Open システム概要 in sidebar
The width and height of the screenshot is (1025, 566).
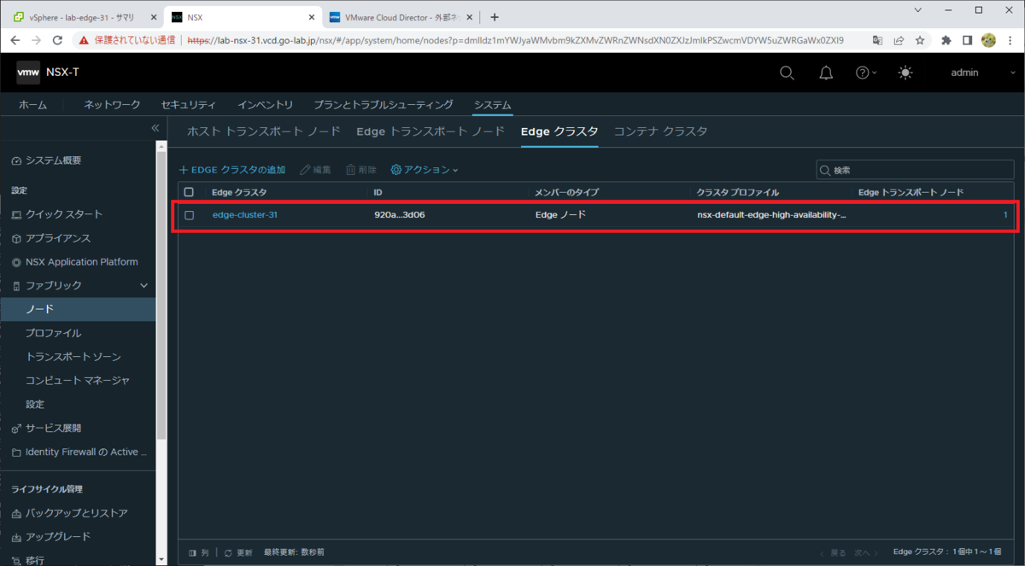53,160
